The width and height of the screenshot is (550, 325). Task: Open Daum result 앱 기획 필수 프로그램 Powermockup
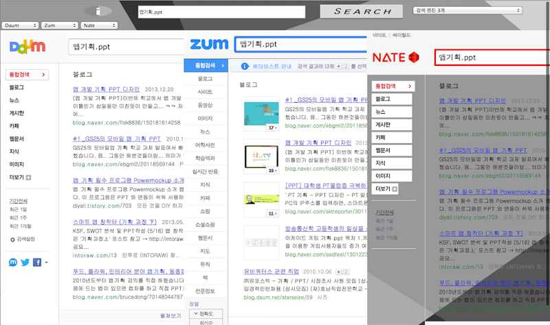(129, 180)
